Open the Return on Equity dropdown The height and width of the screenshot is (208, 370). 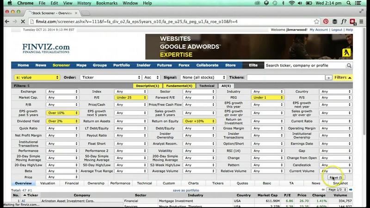tap(199, 121)
